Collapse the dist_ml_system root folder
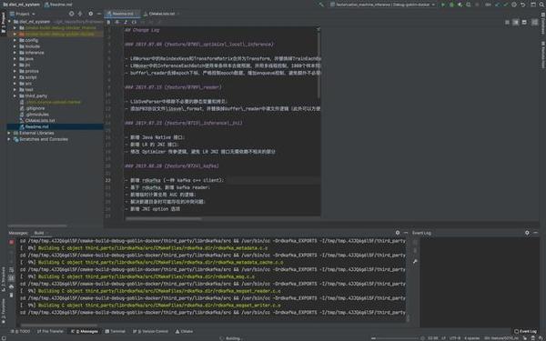This screenshot has height=341, width=546. click(x=9, y=22)
